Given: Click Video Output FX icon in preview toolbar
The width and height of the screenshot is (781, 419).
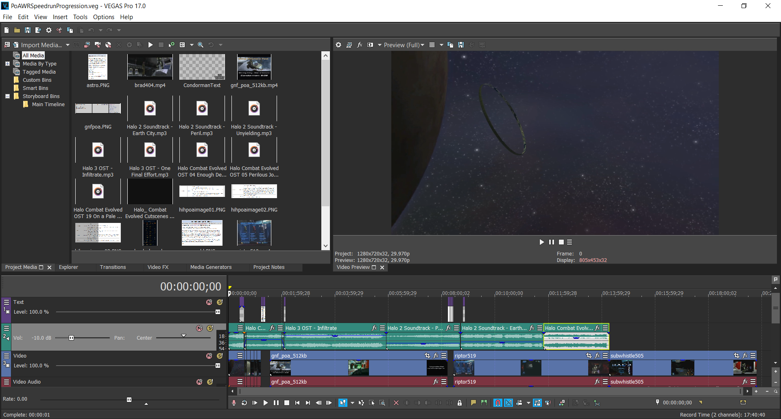Looking at the screenshot, I should tap(360, 45).
